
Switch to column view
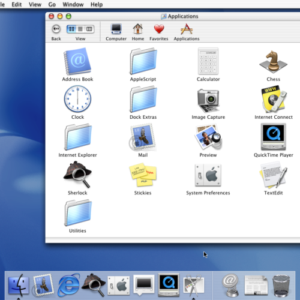click(x=89, y=29)
